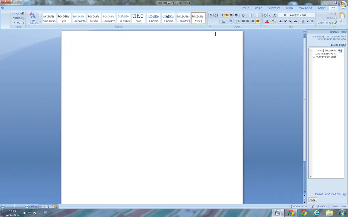Open the font size 11 dropdown
Viewport: 348px width, 217px height.
point(279,15)
